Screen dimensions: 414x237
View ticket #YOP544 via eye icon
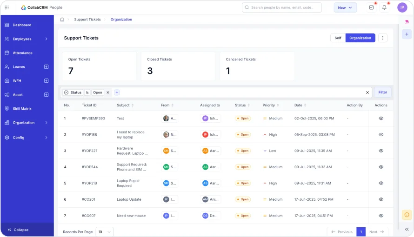click(381, 167)
